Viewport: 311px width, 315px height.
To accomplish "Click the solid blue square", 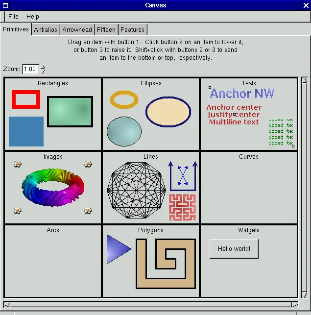I will (x=26, y=131).
